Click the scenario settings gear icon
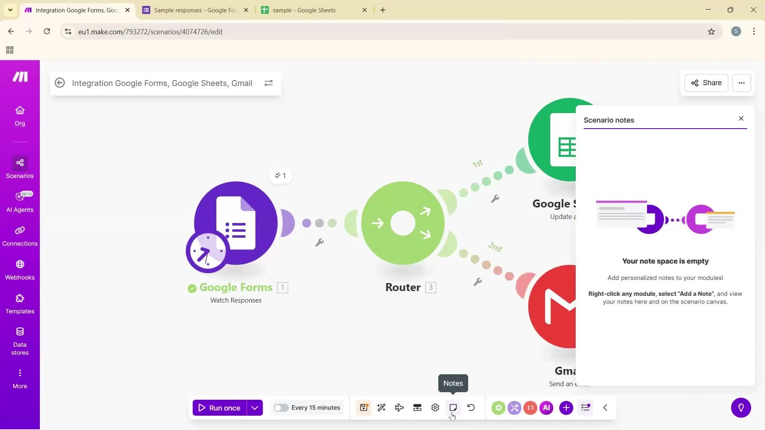The image size is (765, 430). [435, 407]
